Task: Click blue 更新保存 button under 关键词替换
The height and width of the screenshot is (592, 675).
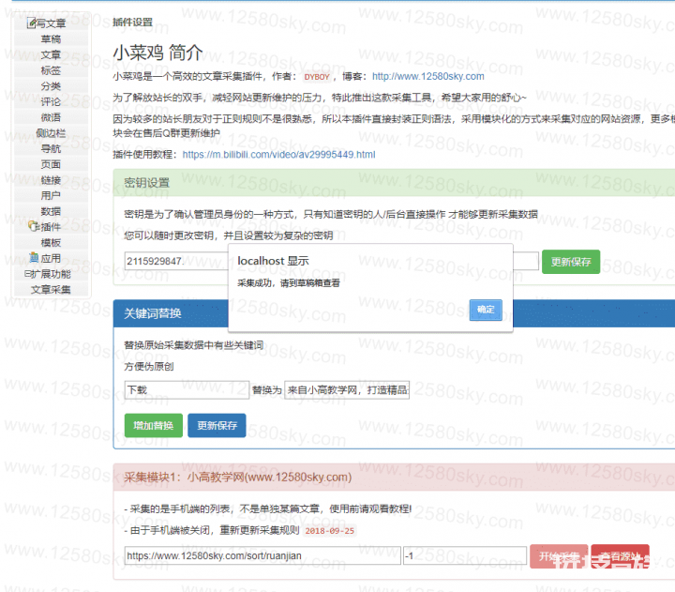Action: [x=217, y=425]
